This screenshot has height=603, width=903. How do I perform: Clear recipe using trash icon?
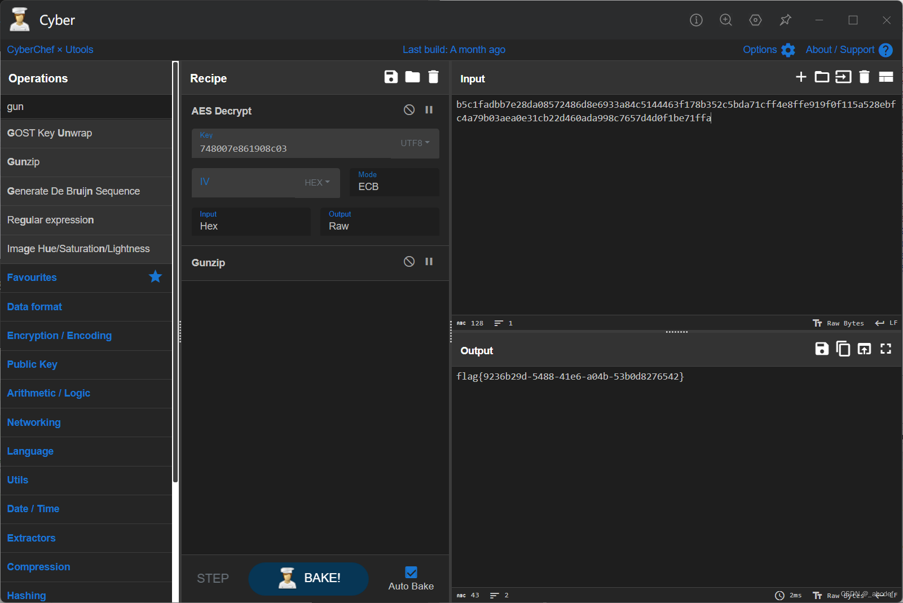[433, 77]
